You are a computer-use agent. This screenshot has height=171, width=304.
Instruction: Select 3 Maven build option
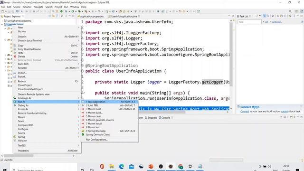coord(110,109)
